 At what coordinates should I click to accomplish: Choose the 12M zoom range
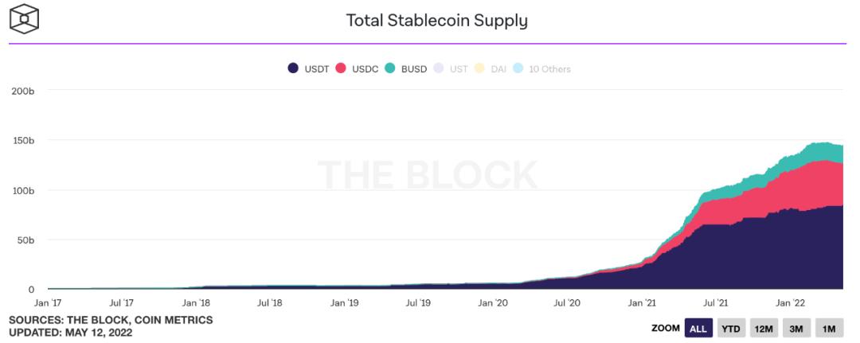pyautogui.click(x=763, y=329)
